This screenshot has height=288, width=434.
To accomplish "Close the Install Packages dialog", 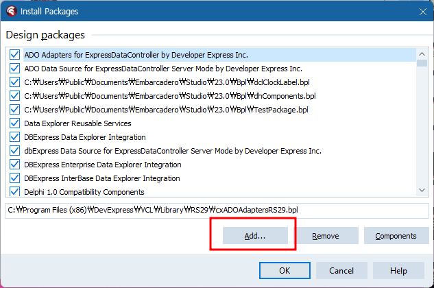I will click(x=422, y=12).
